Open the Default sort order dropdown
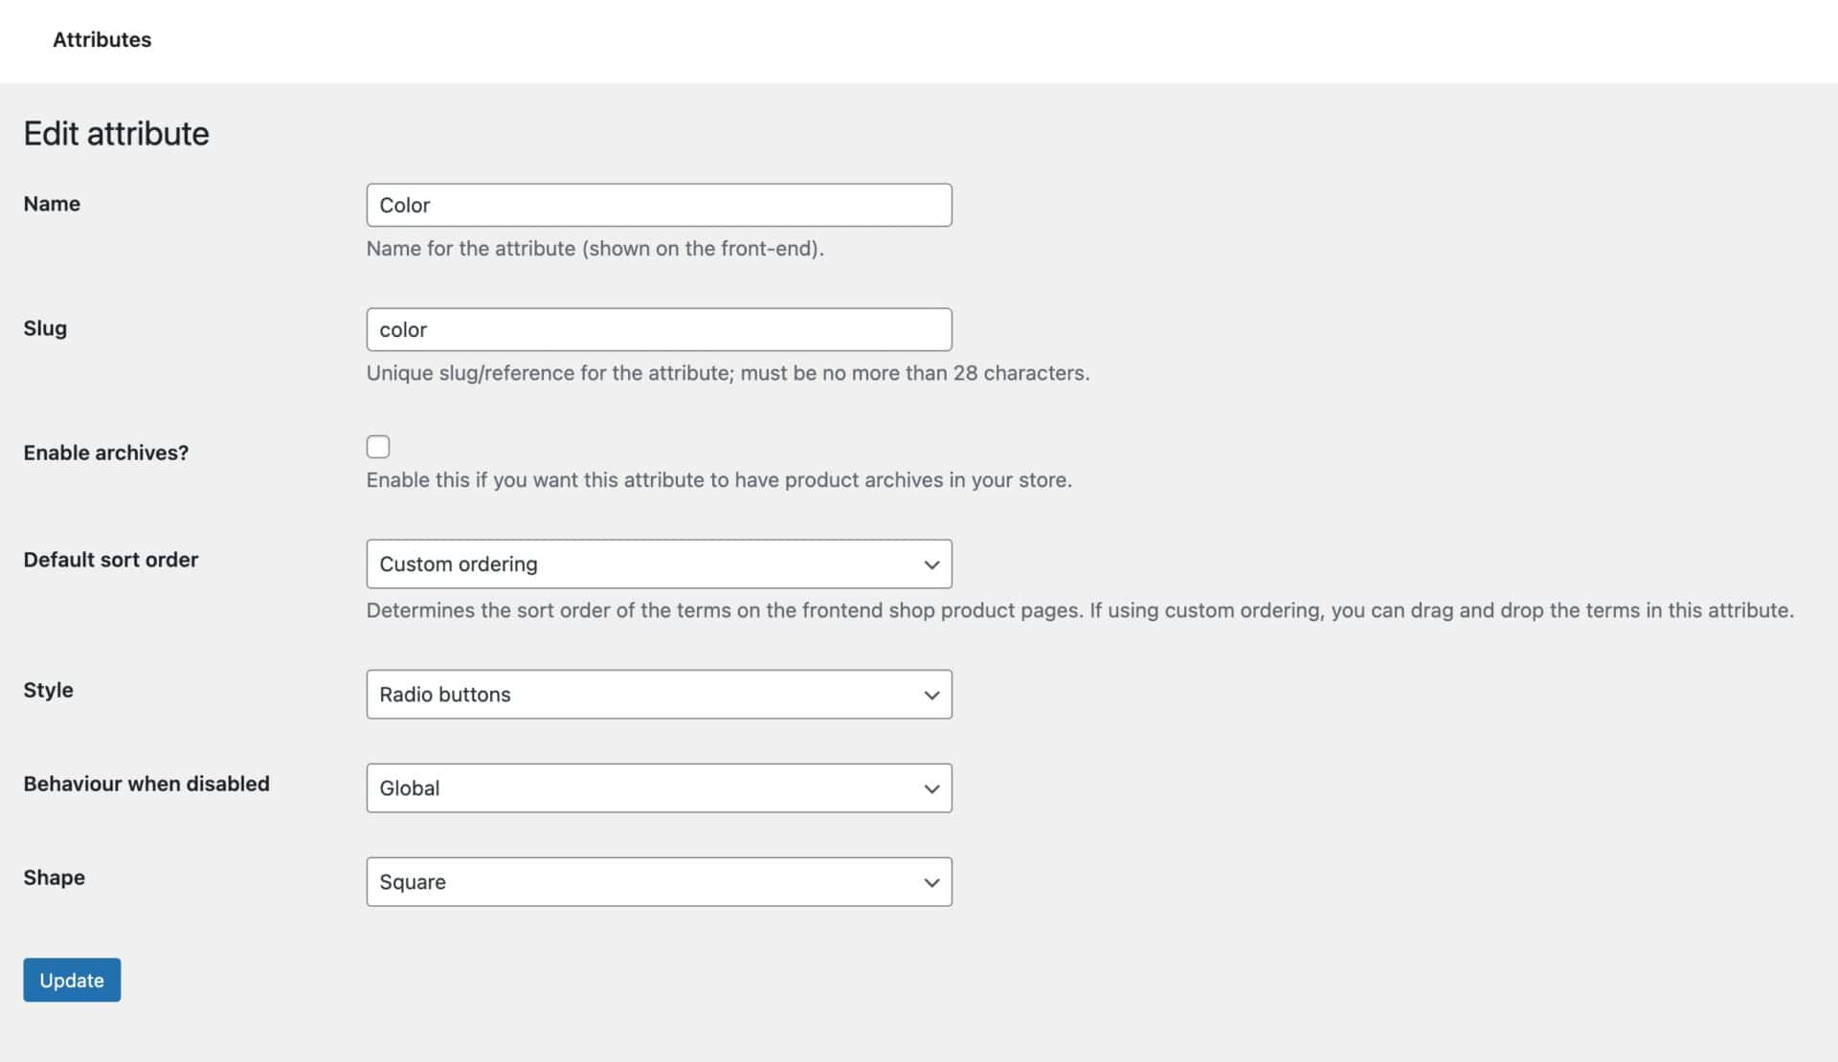 pyautogui.click(x=659, y=564)
